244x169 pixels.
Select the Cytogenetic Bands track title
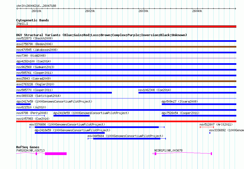33,20
